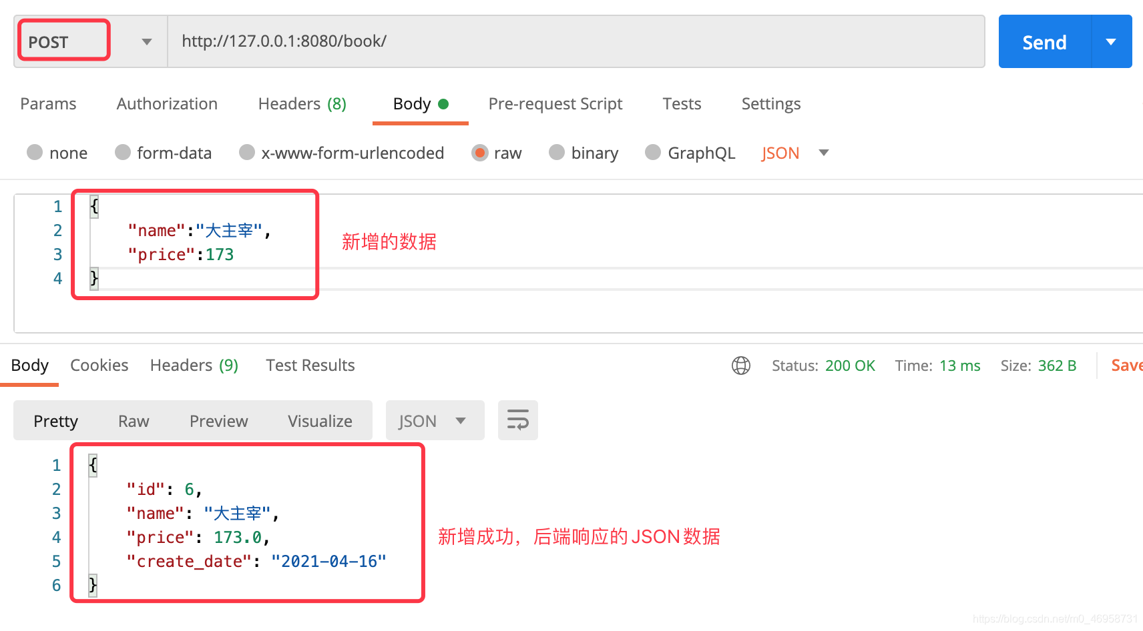Click the 13 ms time value
The width and height of the screenshot is (1143, 631).
(x=960, y=366)
